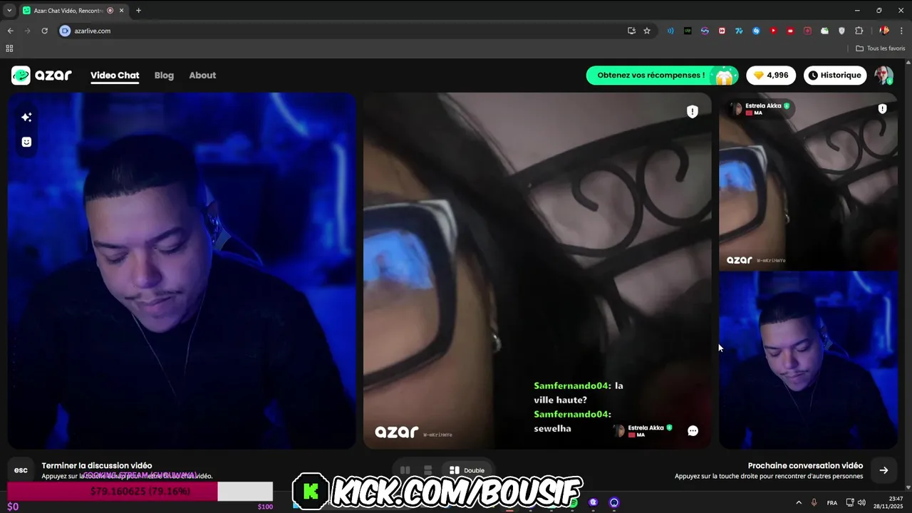Viewport: 912px width, 513px height.
Task: Open the tab search dropdown arrow
Action: (x=9, y=11)
